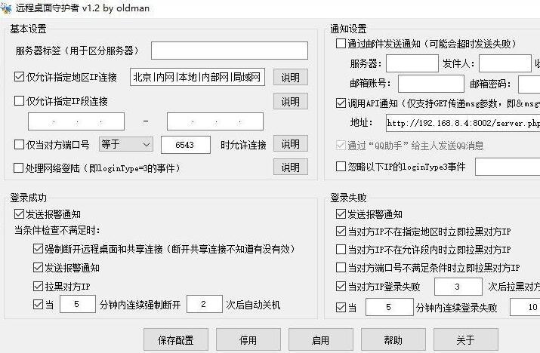This screenshot has height=353, width=540.
Task: Toggle the 当 checkbox before 分钟内连续登录失败
Action: tap(341, 307)
